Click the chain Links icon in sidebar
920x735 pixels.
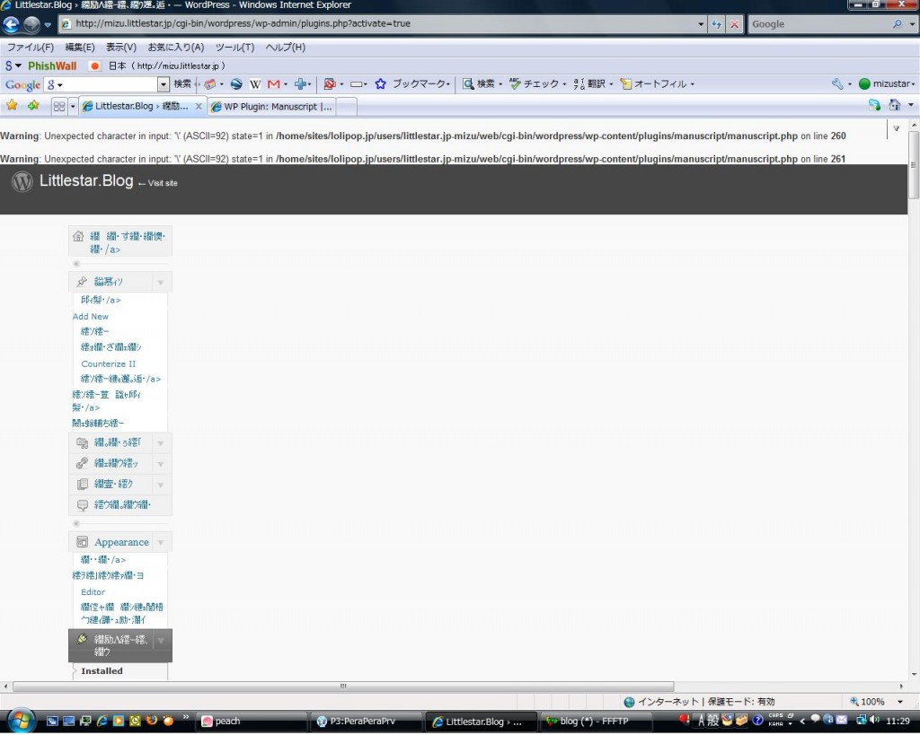[82, 463]
